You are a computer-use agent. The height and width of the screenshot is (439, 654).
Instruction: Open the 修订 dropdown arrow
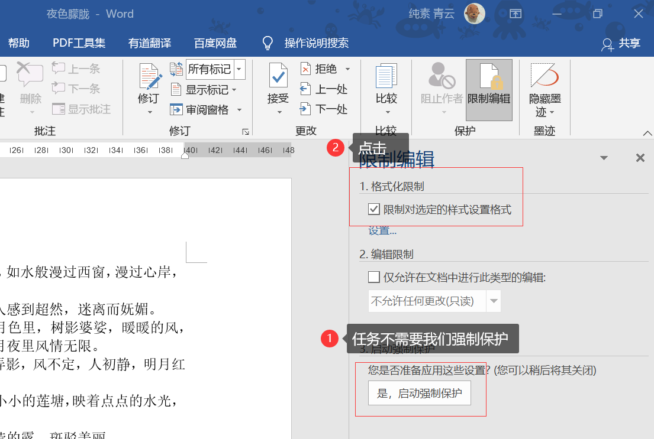[x=150, y=112]
